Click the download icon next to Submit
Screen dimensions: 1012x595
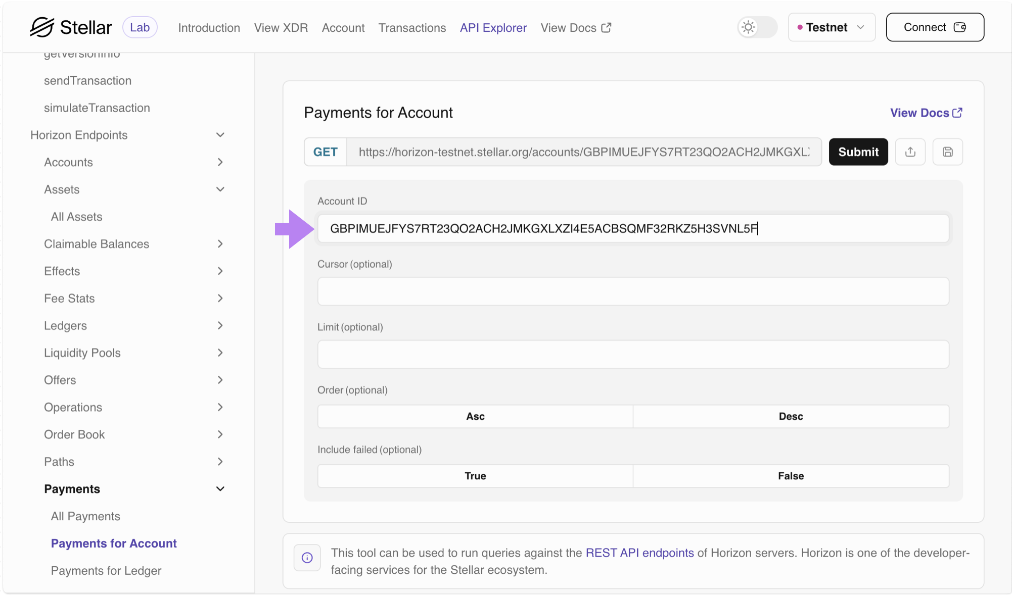[911, 152]
